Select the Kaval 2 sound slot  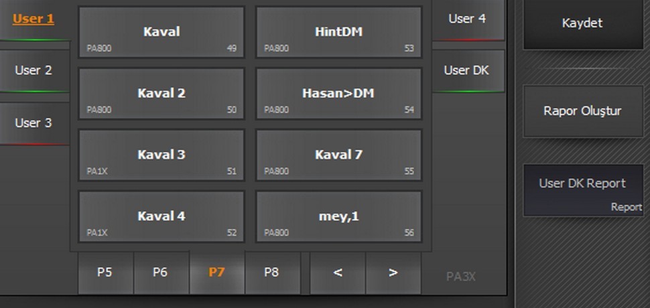[x=161, y=94]
